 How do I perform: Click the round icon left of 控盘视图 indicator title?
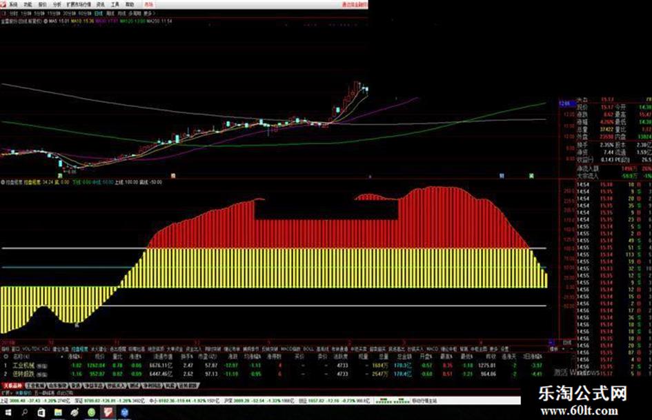click(x=3, y=182)
